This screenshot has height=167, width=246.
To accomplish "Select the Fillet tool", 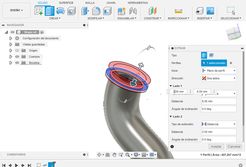I will [96, 11].
